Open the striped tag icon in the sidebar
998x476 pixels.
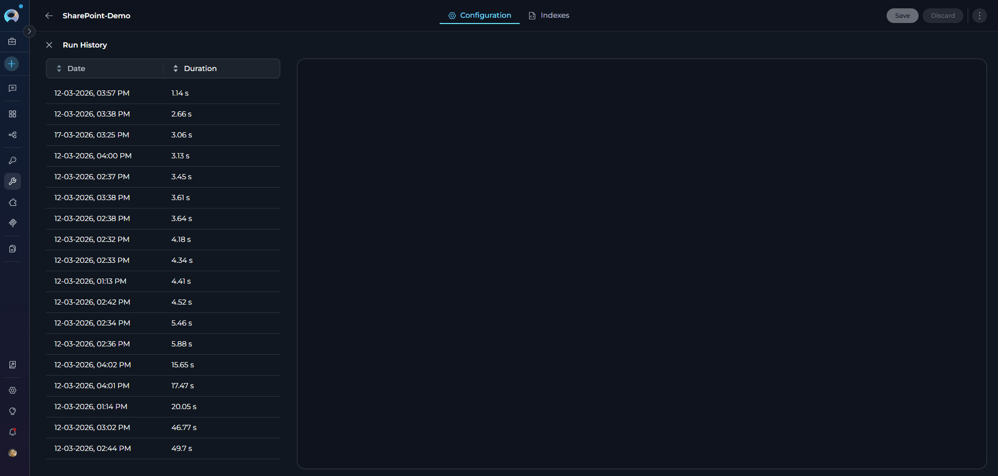pos(13,223)
